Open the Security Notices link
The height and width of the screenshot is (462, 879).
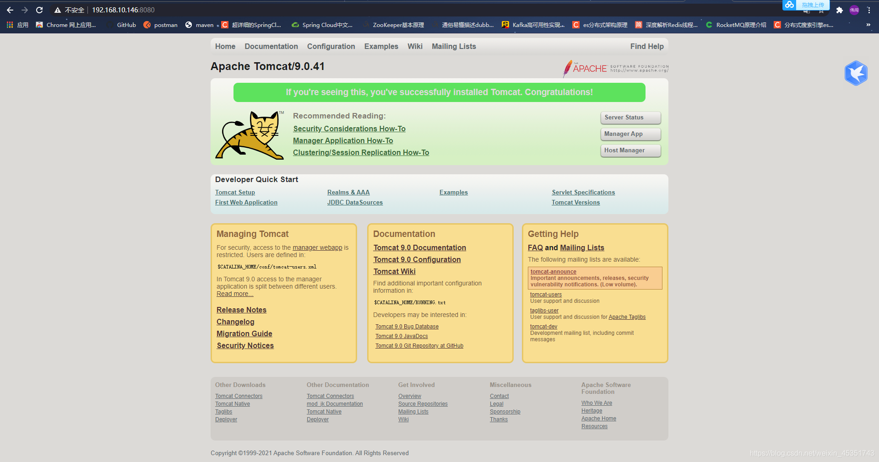pyautogui.click(x=245, y=346)
